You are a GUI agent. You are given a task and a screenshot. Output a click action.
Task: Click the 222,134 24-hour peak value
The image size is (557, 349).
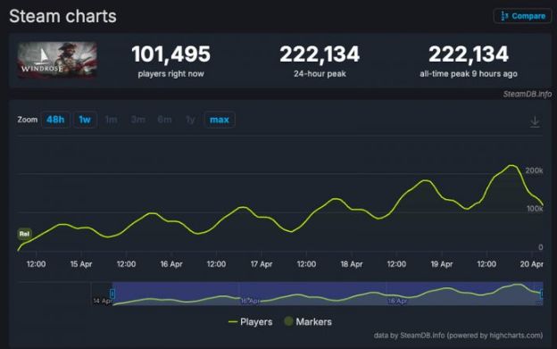[320, 54]
